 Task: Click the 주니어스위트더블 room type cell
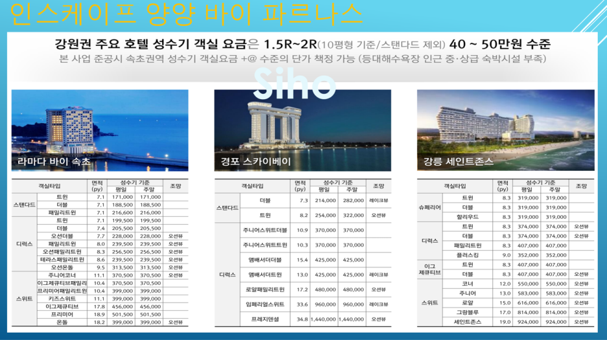click(265, 230)
